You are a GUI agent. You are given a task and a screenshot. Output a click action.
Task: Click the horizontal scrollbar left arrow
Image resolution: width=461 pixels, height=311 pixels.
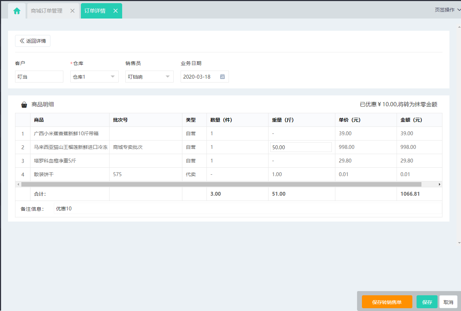click(x=18, y=184)
